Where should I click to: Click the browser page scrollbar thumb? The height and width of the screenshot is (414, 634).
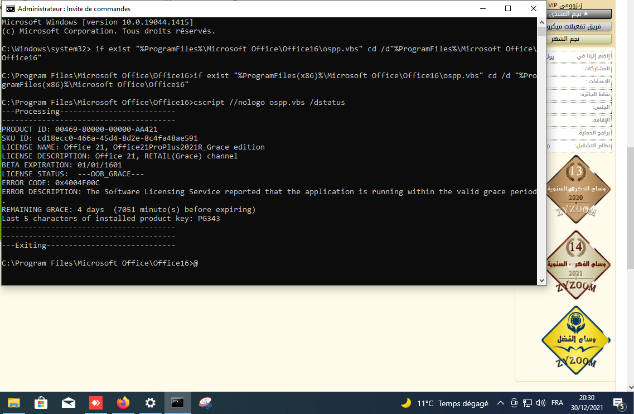630,208
